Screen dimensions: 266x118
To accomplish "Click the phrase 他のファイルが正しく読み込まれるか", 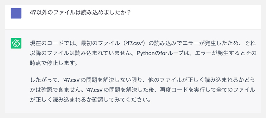I will (195, 80).
